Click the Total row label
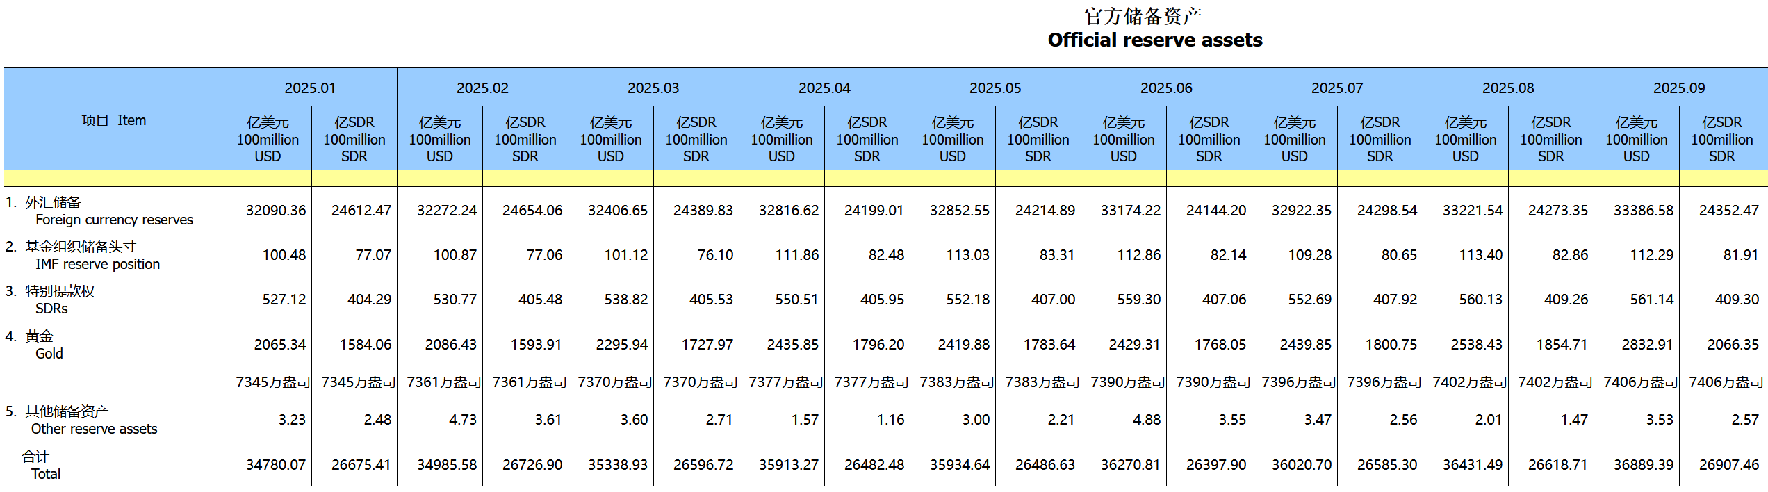This screenshot has height=492, width=1768. pos(46,474)
